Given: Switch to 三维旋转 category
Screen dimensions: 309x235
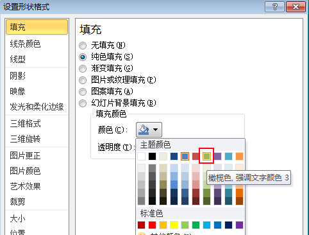Looking at the screenshot, I should [37, 139].
